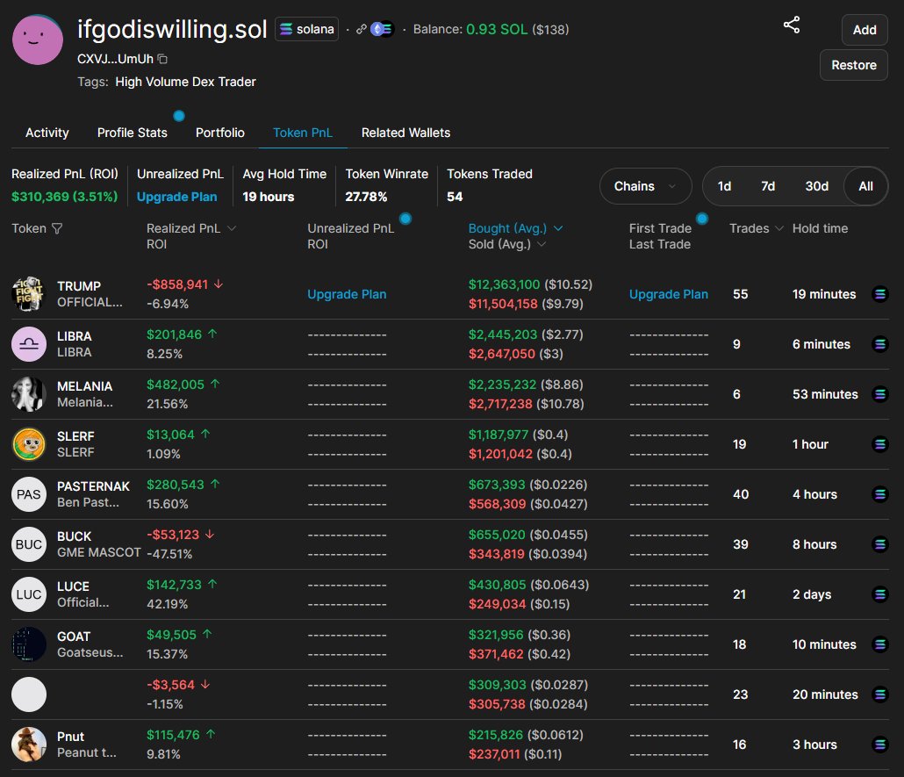Select the Token PnL tab

303,133
